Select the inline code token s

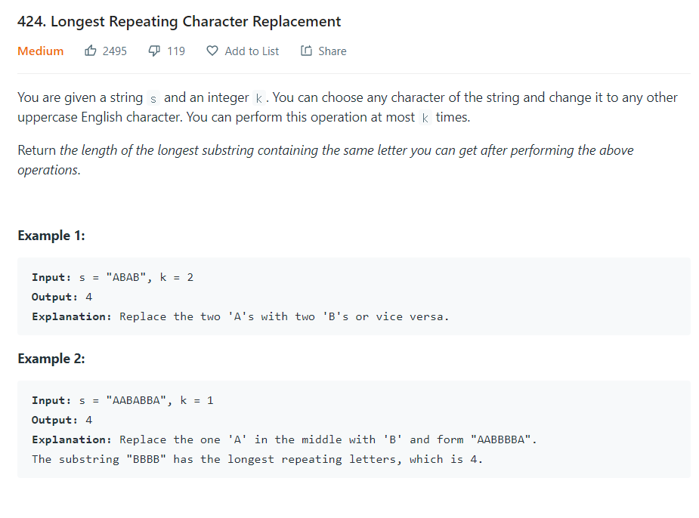152,98
